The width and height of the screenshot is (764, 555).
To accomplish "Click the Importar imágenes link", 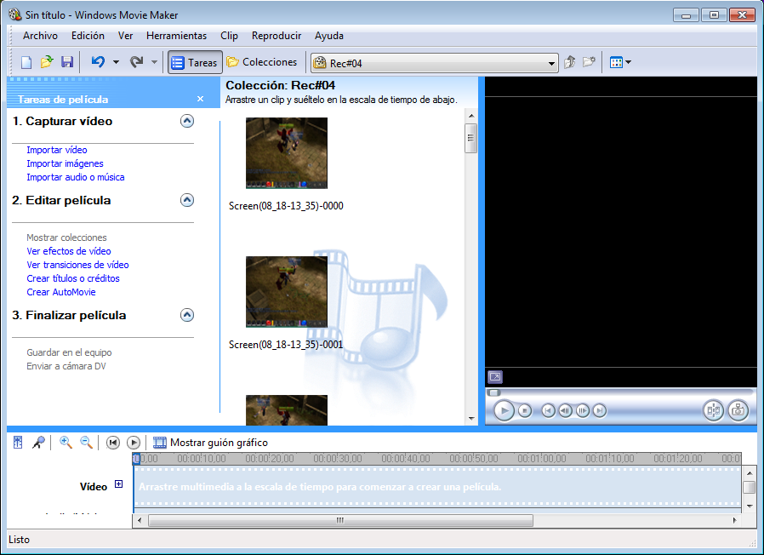I will (65, 163).
